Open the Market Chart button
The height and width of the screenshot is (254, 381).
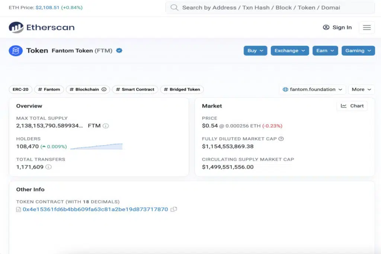pyautogui.click(x=352, y=106)
